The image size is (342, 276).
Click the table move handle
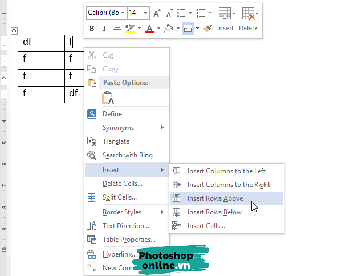(x=14, y=31)
